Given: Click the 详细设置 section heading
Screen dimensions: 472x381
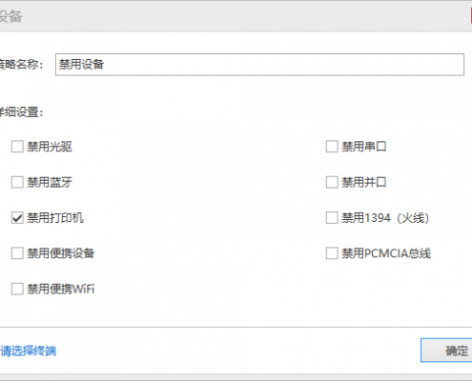Looking at the screenshot, I should 21,112.
